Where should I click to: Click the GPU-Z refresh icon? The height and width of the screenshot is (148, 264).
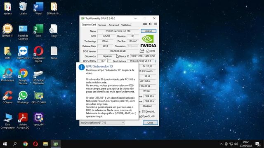click(150, 24)
